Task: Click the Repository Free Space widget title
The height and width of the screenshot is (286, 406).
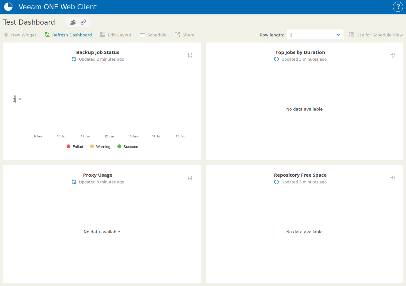Action: pyautogui.click(x=300, y=175)
